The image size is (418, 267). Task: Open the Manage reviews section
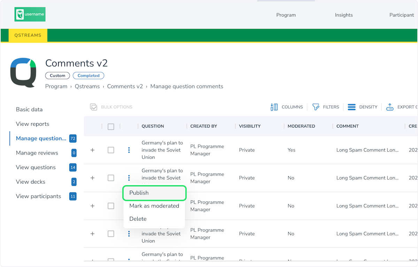[x=37, y=153]
